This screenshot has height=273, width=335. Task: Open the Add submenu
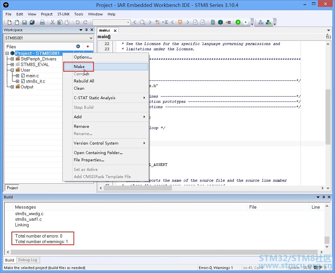[110, 117]
